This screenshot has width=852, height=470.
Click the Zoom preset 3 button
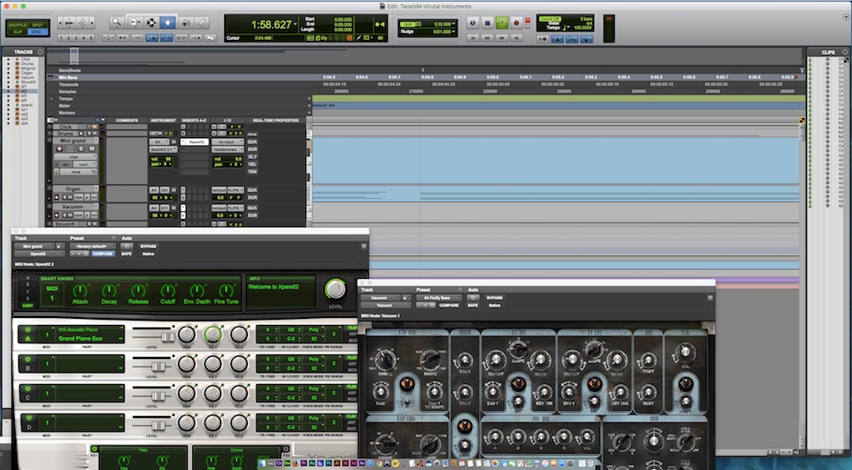[x=77, y=38]
